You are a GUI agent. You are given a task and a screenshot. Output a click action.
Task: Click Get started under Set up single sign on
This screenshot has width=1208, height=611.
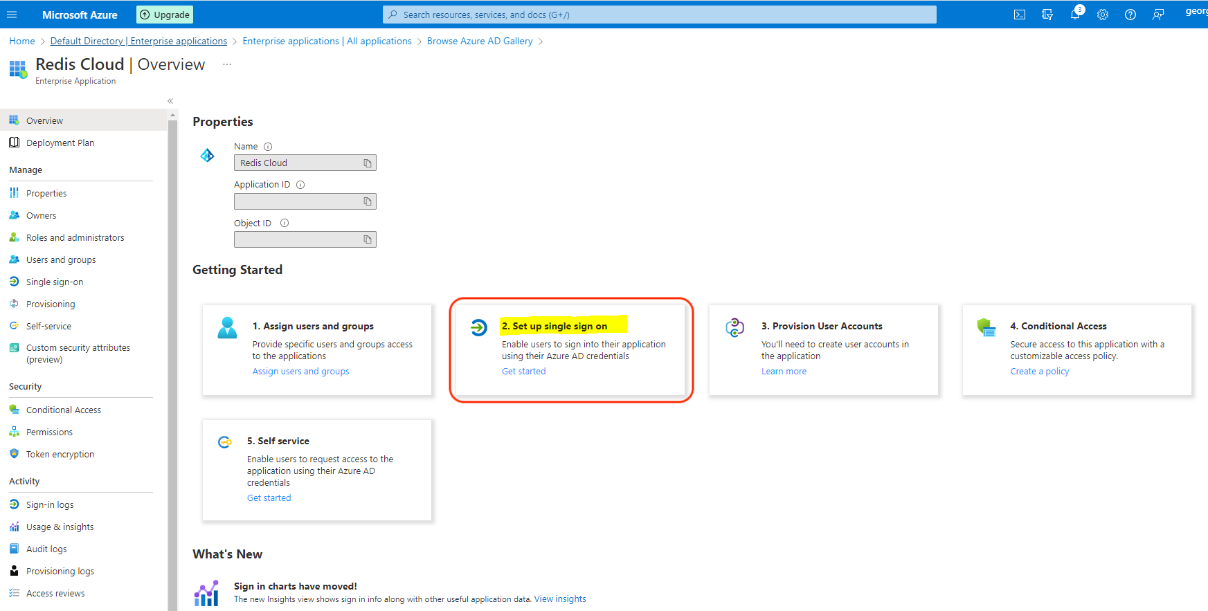point(523,372)
